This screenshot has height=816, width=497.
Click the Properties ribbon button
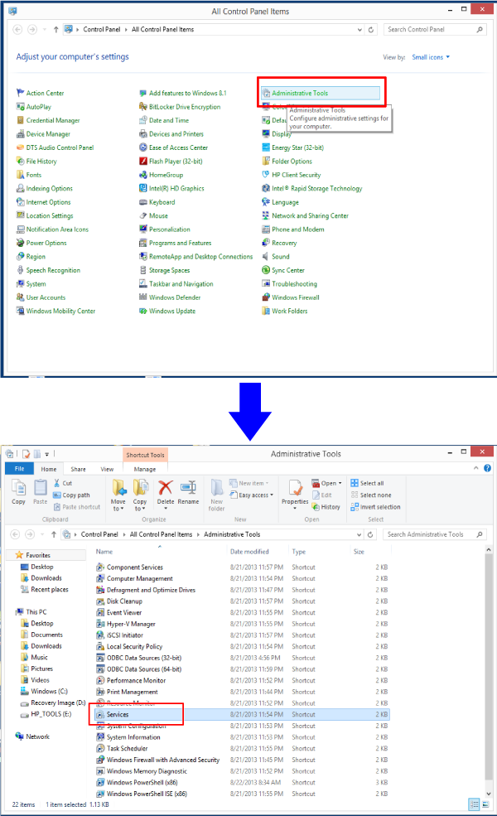pos(295,494)
